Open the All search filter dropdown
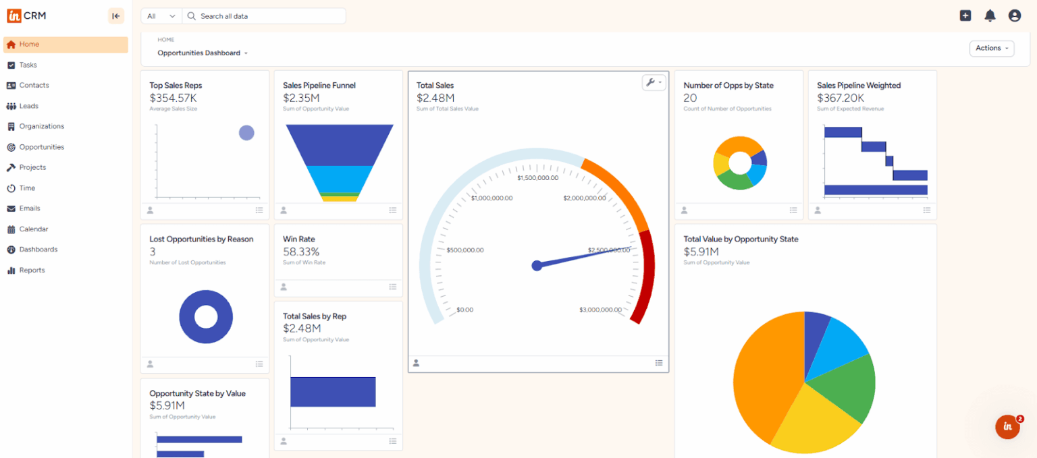1037x458 pixels. 160,15
